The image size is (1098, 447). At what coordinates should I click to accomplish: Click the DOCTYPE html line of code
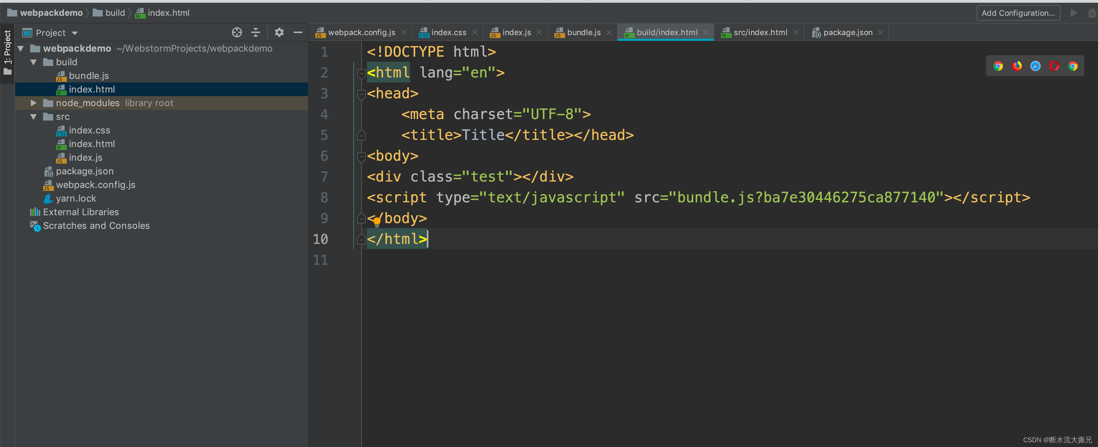point(431,52)
